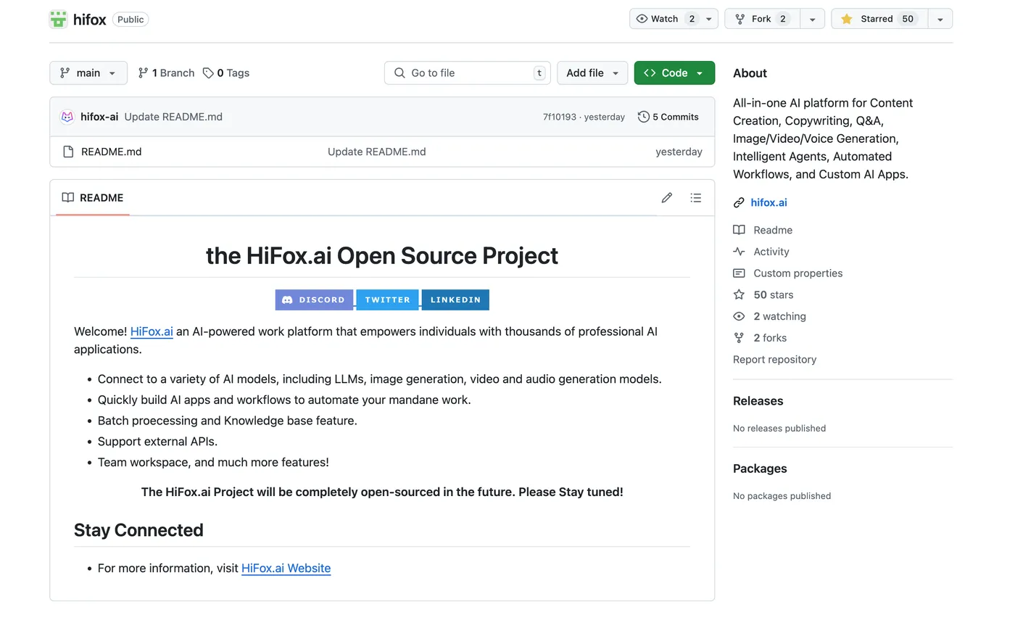Click the pencil edit README icon
The image size is (1015, 631).
click(x=666, y=198)
